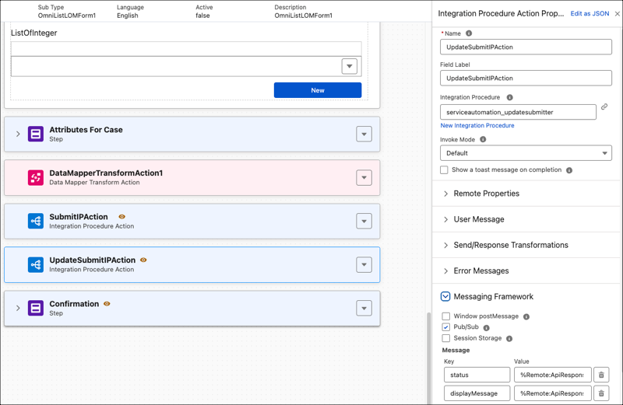Open SubmitIPAction options menu
The width and height of the screenshot is (623, 405).
(364, 221)
